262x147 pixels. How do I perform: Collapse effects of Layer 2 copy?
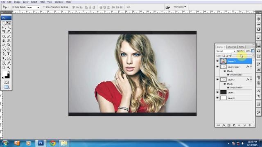[251, 67]
